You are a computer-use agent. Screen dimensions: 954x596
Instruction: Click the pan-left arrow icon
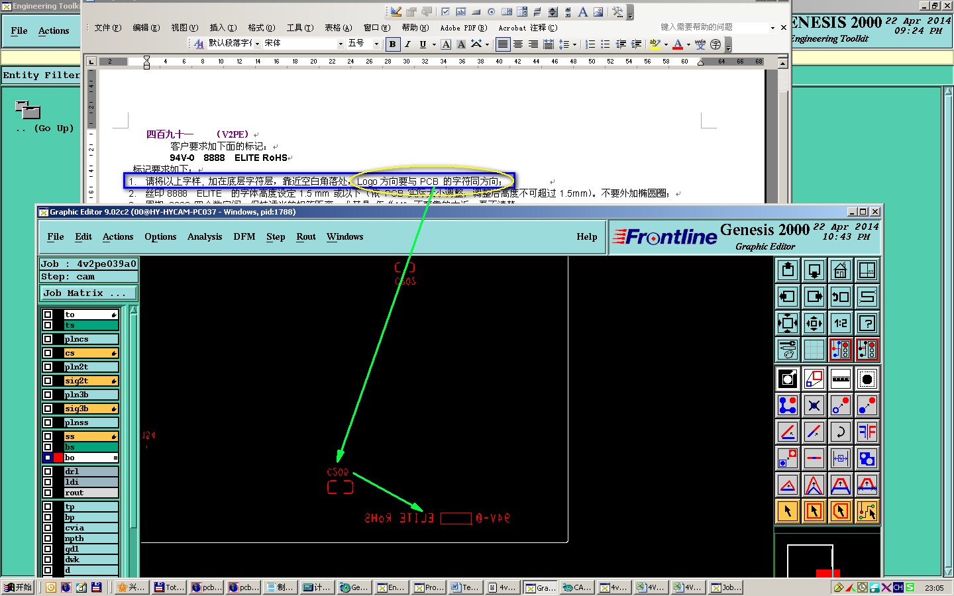788,297
